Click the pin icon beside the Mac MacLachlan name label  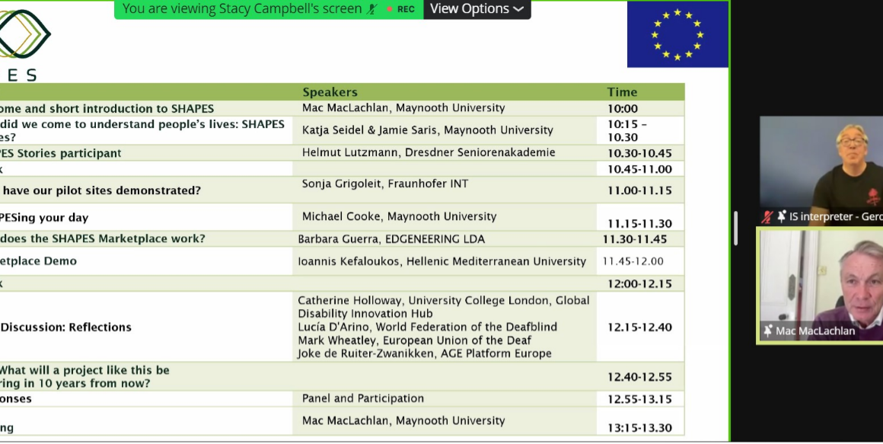coord(767,331)
